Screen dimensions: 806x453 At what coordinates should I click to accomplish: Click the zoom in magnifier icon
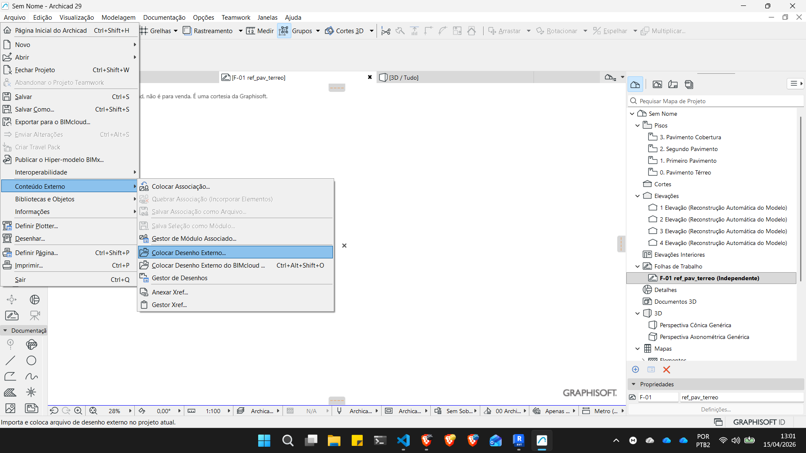[78, 411]
